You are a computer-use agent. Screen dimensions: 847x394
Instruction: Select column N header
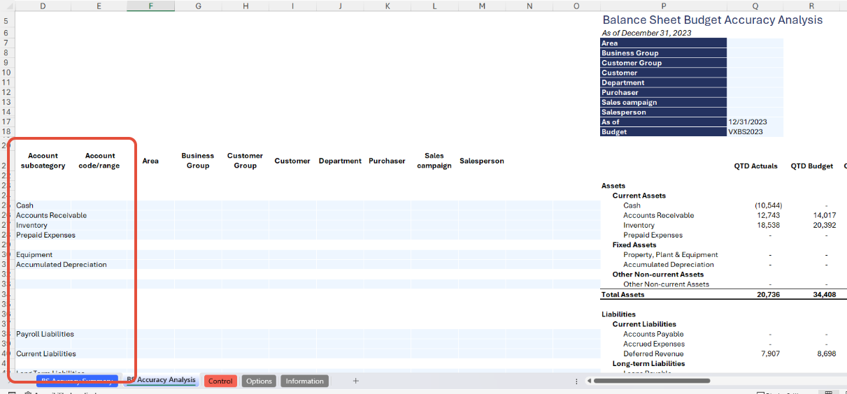(x=529, y=6)
